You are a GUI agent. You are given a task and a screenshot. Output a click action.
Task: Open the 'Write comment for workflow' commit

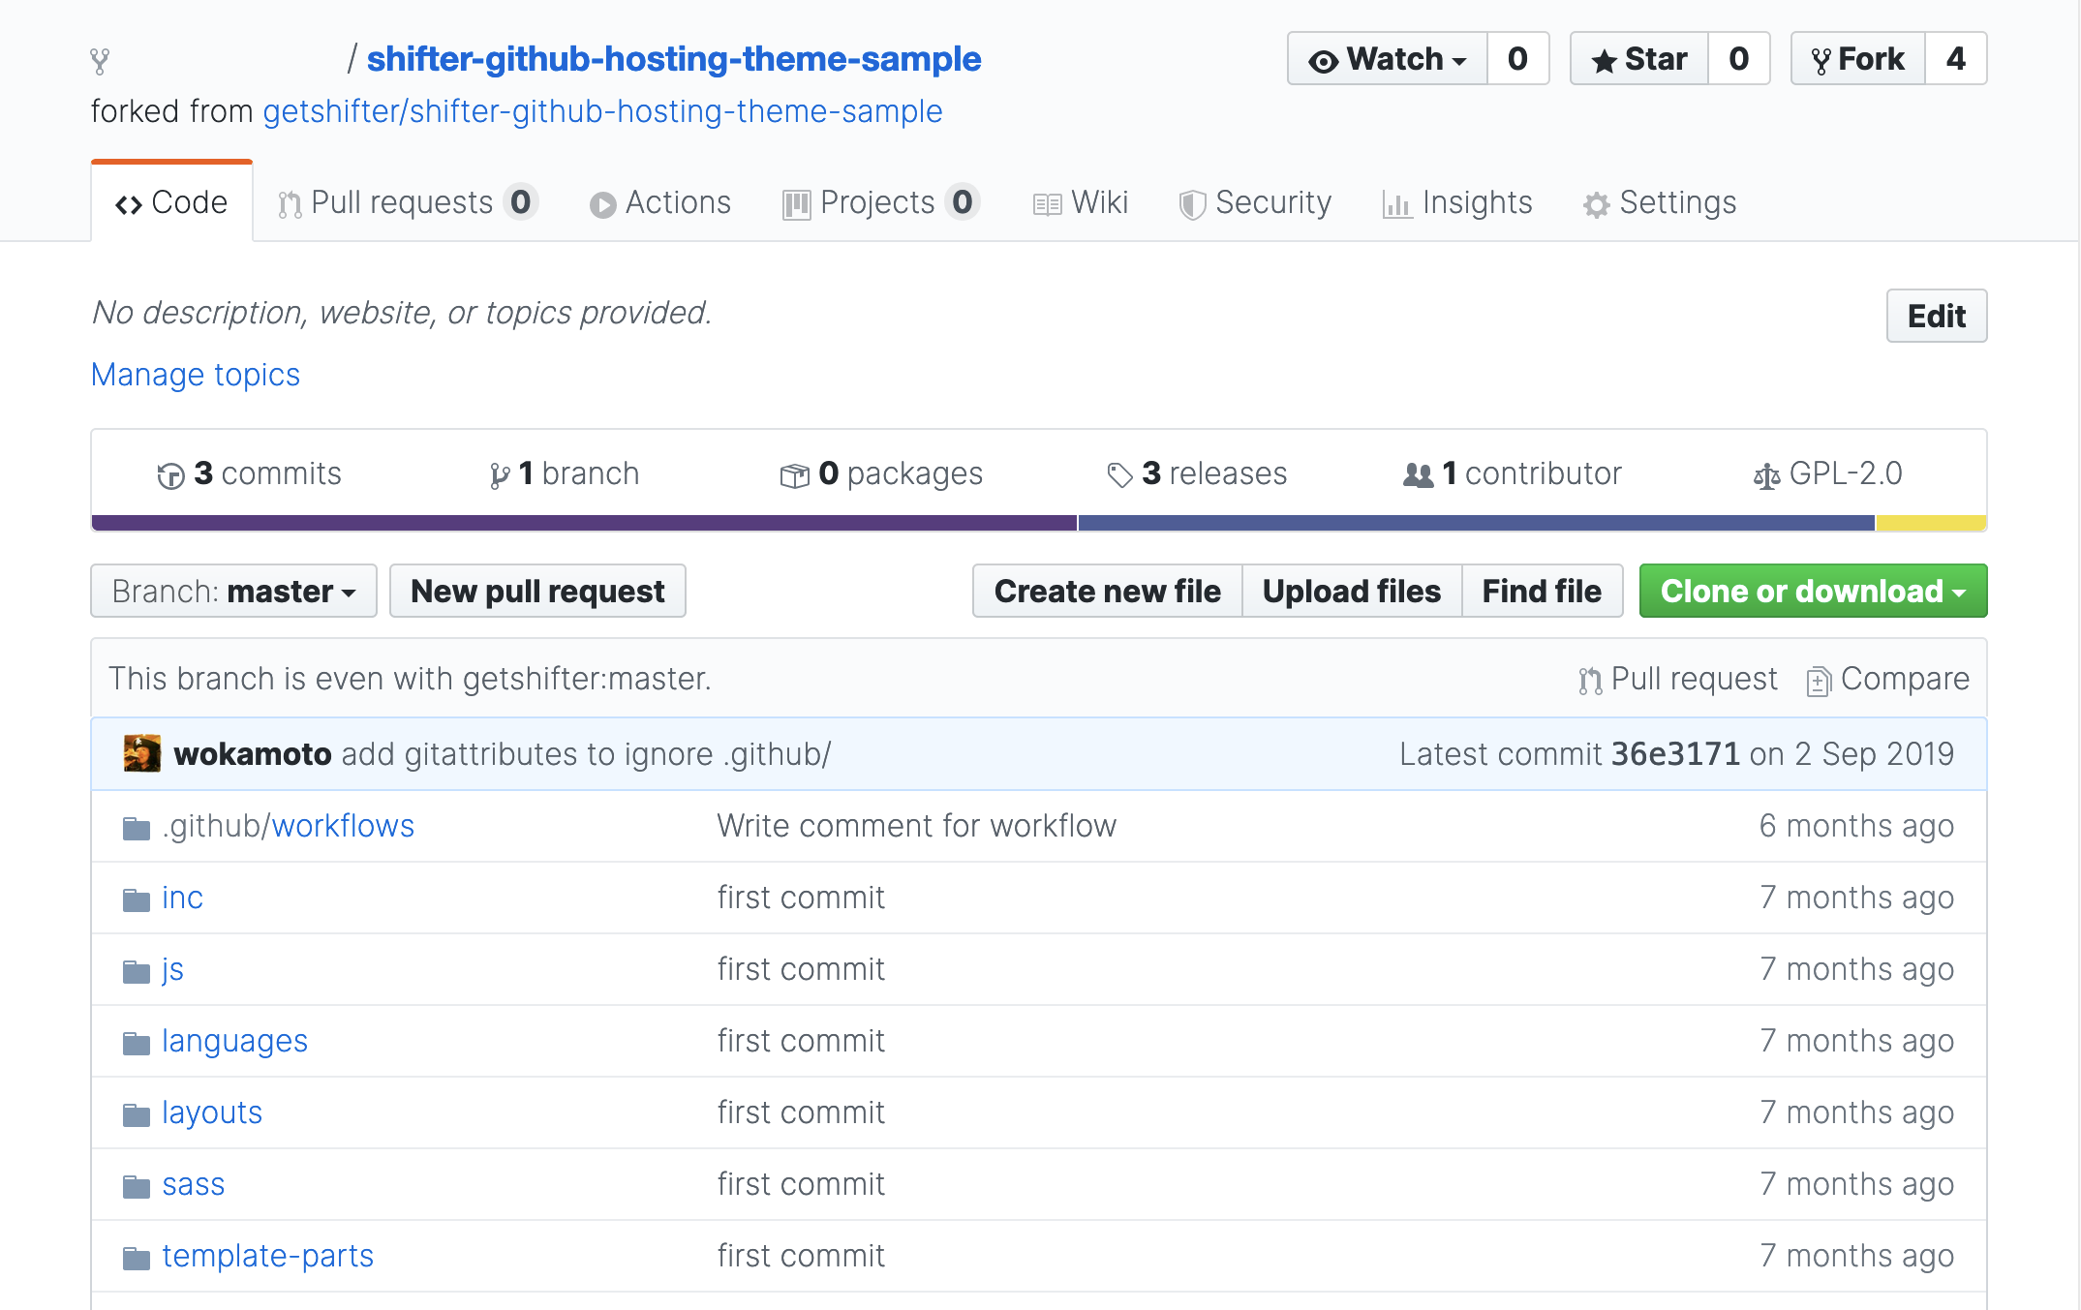916,826
